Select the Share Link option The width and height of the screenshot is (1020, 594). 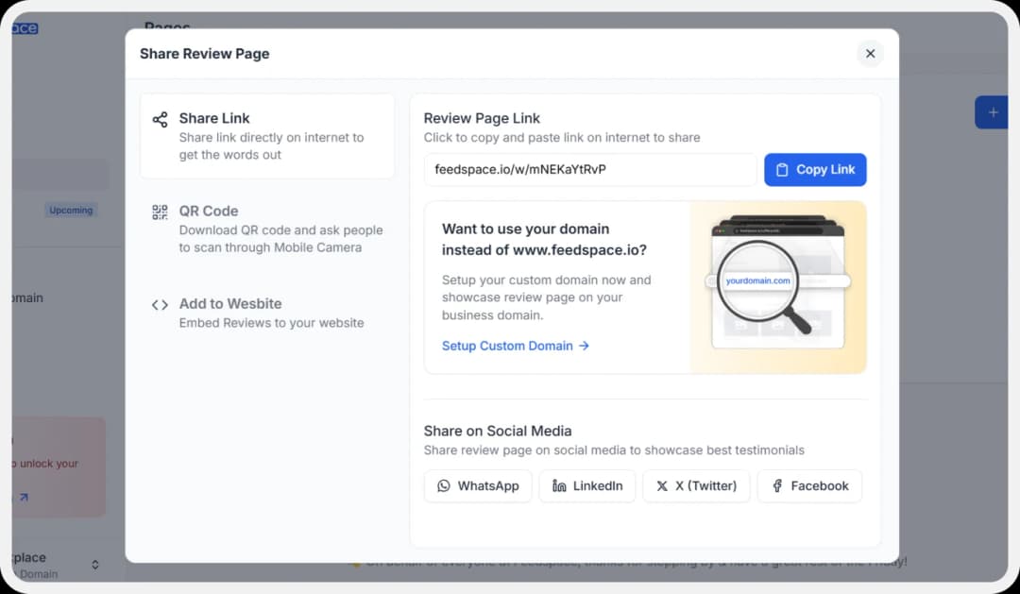[x=266, y=135]
